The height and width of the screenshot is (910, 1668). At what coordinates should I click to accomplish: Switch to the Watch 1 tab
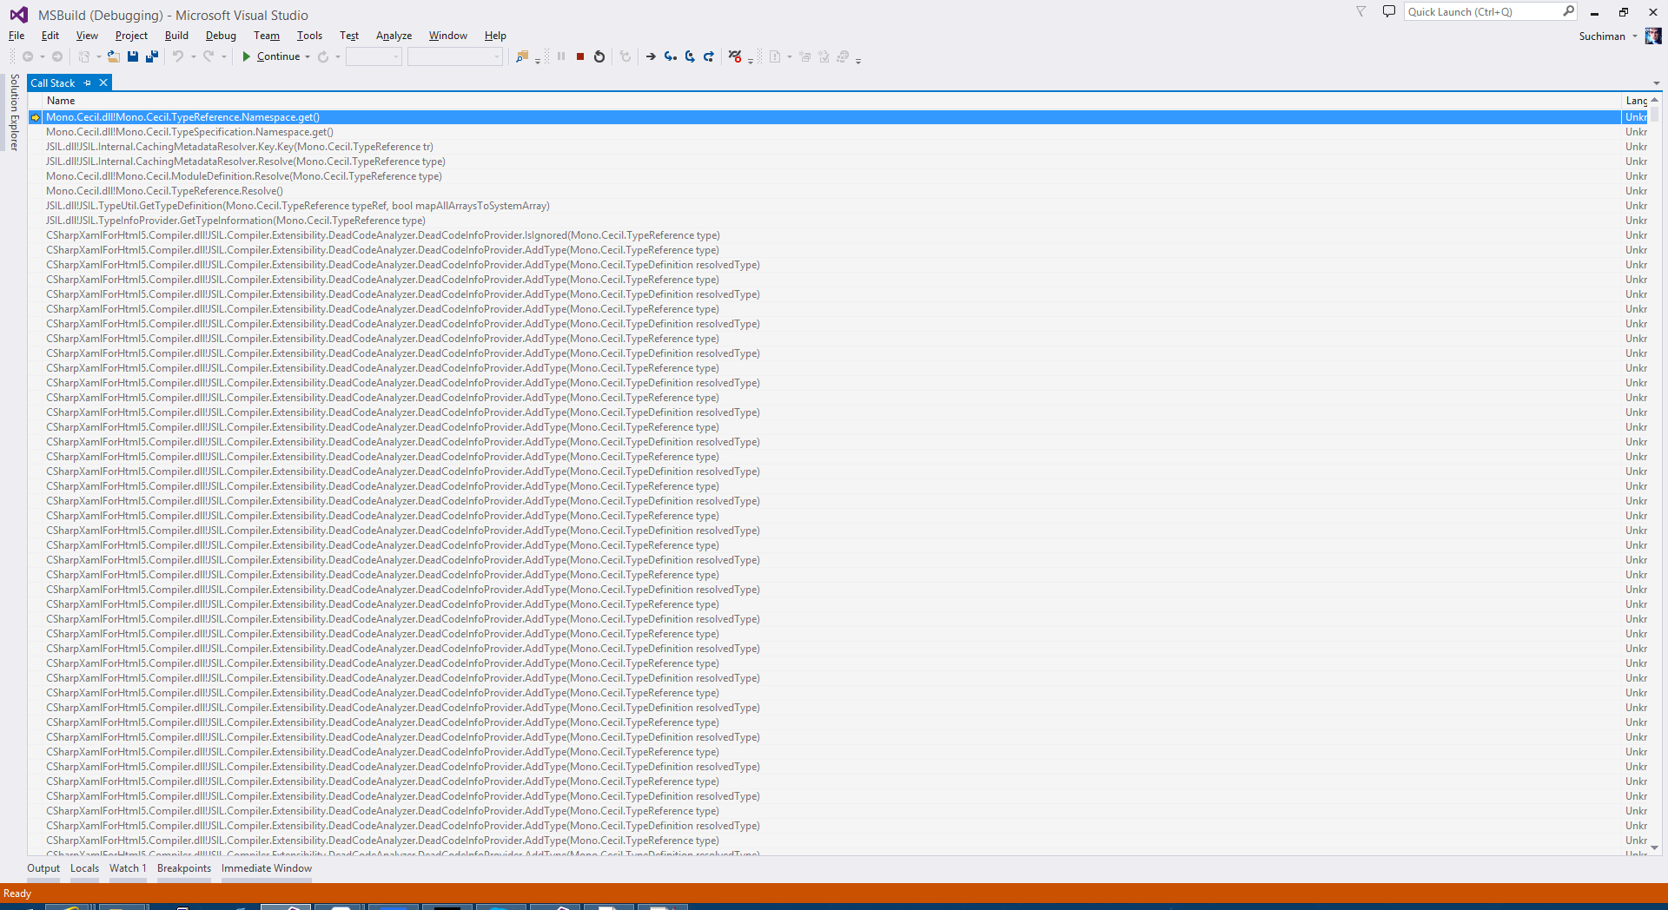coord(128,868)
